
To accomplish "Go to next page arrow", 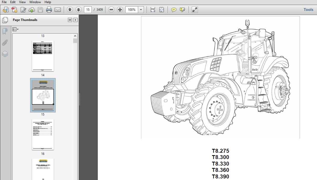I will (x=78, y=10).
